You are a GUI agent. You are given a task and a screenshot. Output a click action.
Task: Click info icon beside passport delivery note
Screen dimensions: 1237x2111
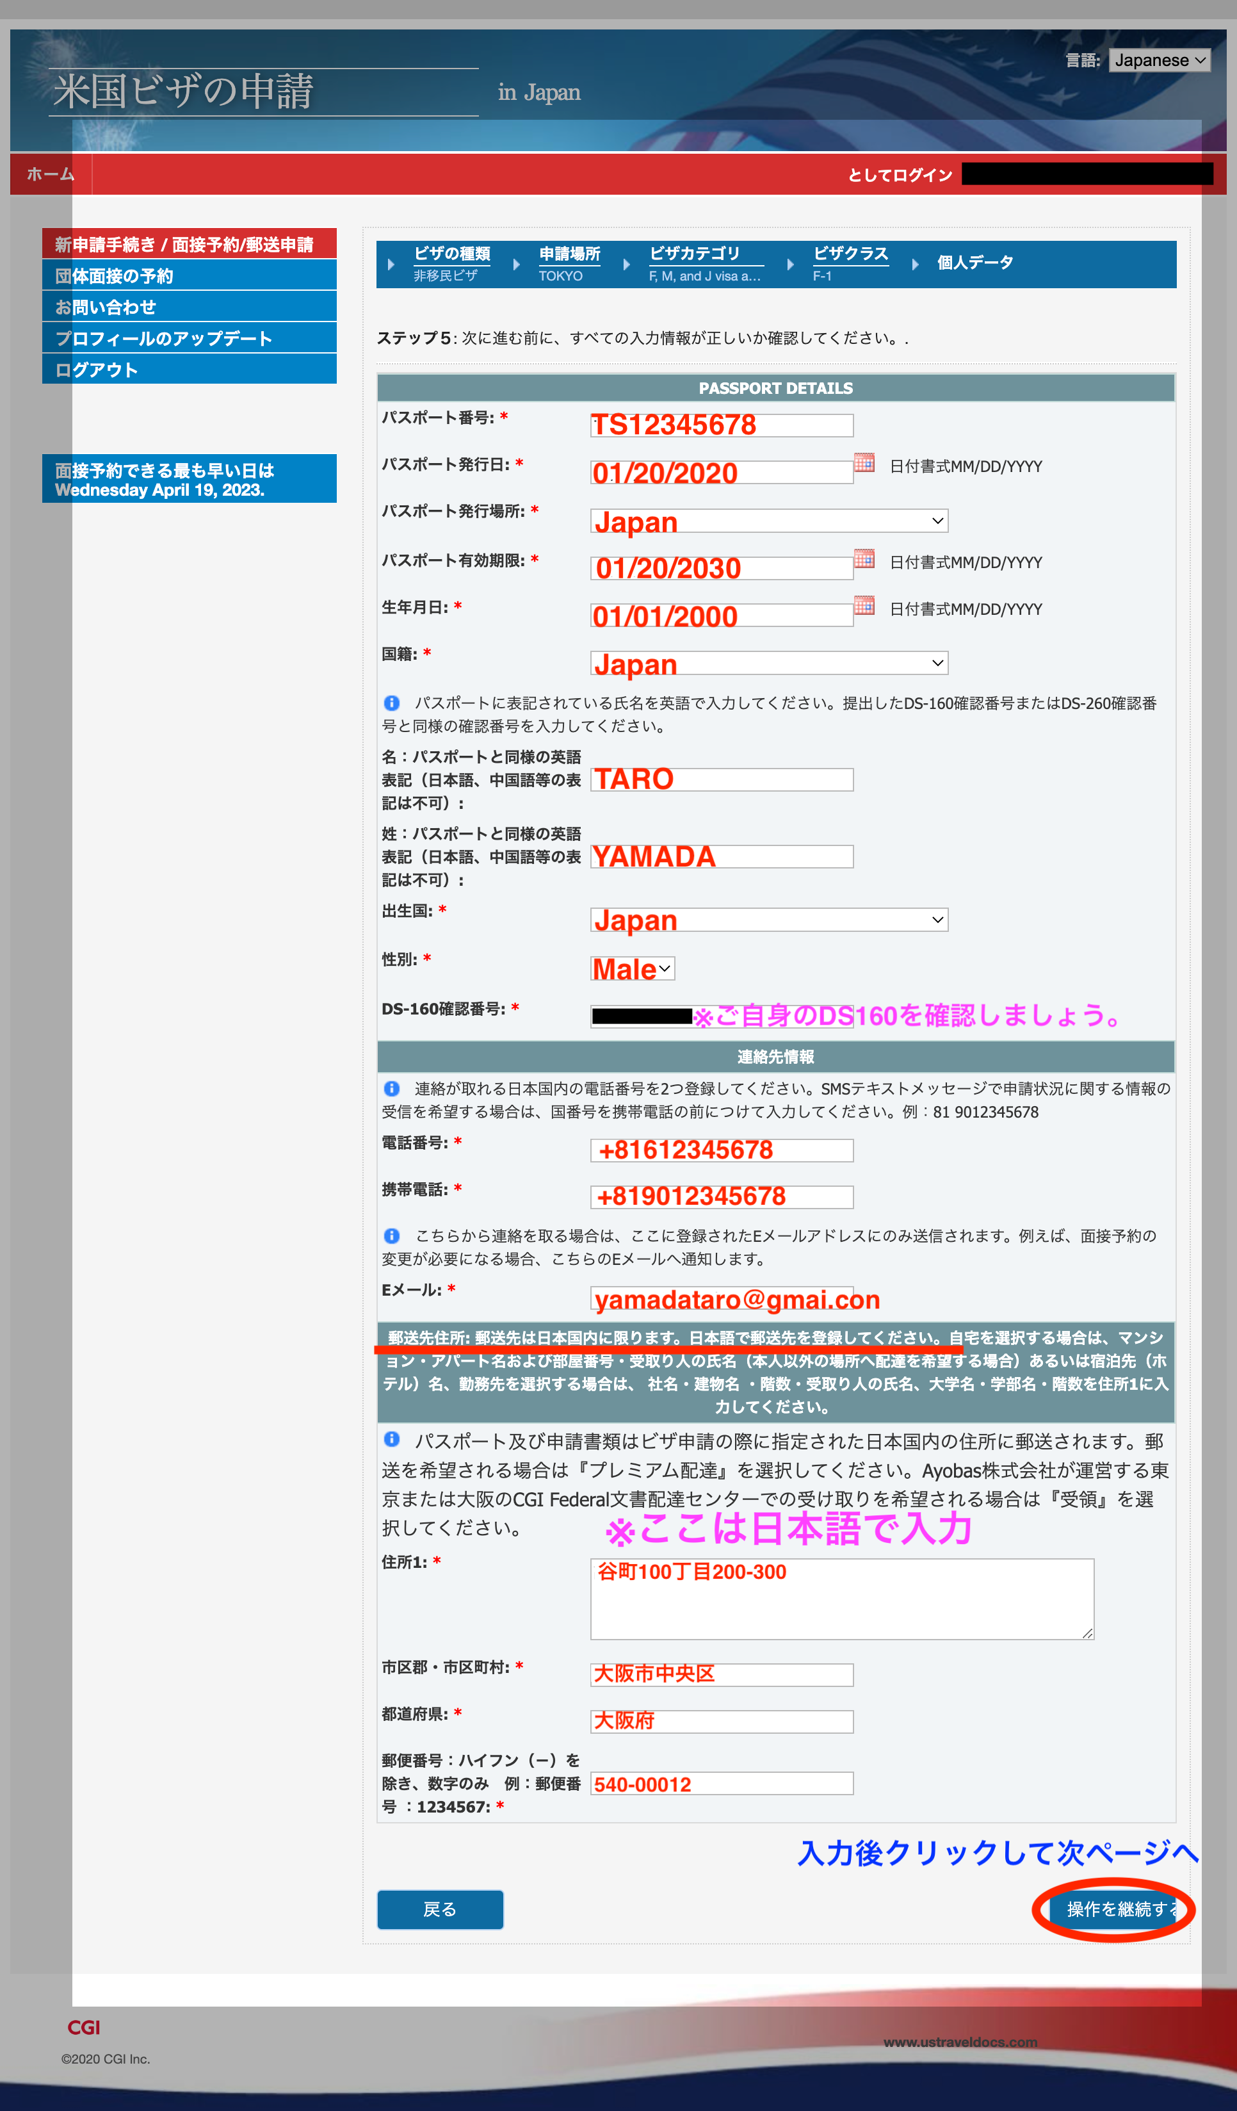coord(391,1439)
